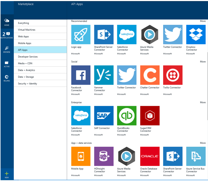This screenshot has height=181, width=208.
Task: Click the "Twilio Connector" label text
Action: click(172, 88)
